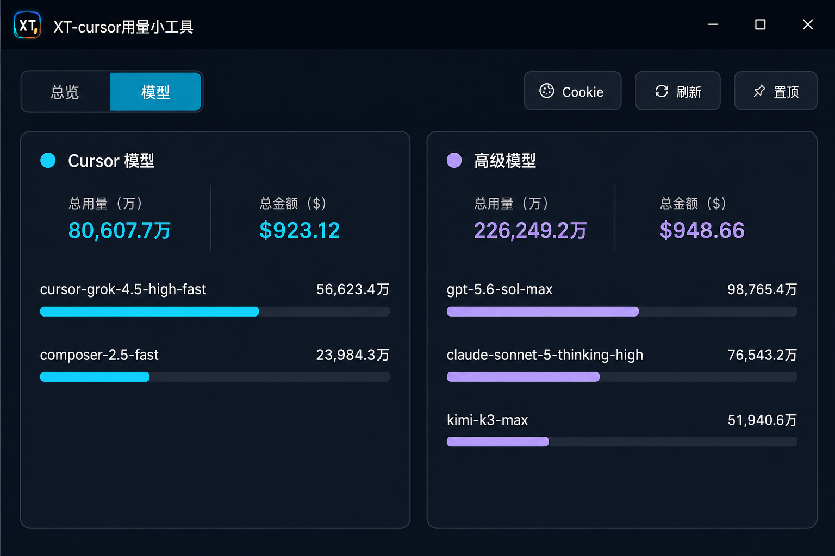
Task: Click the kimi-k3-max model name
Action: [487, 420]
